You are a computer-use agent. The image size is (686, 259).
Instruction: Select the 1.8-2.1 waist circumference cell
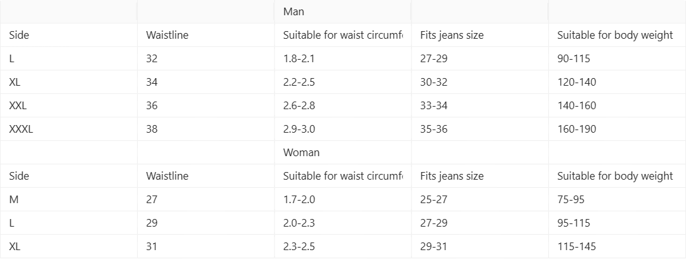pyautogui.click(x=299, y=59)
